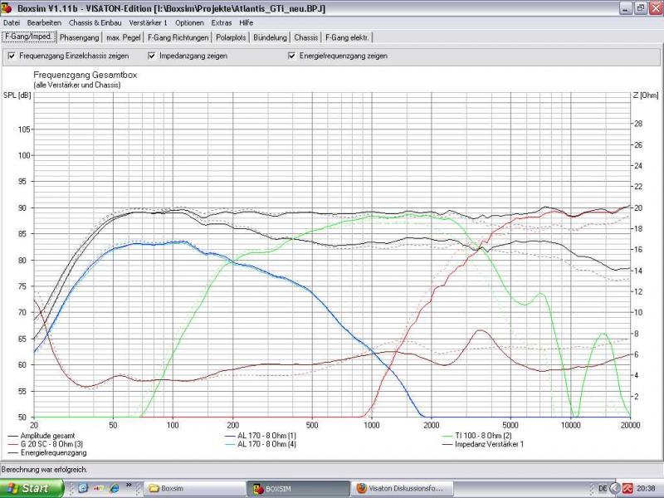Click the red system tray icon
664x498 pixels.
628,488
